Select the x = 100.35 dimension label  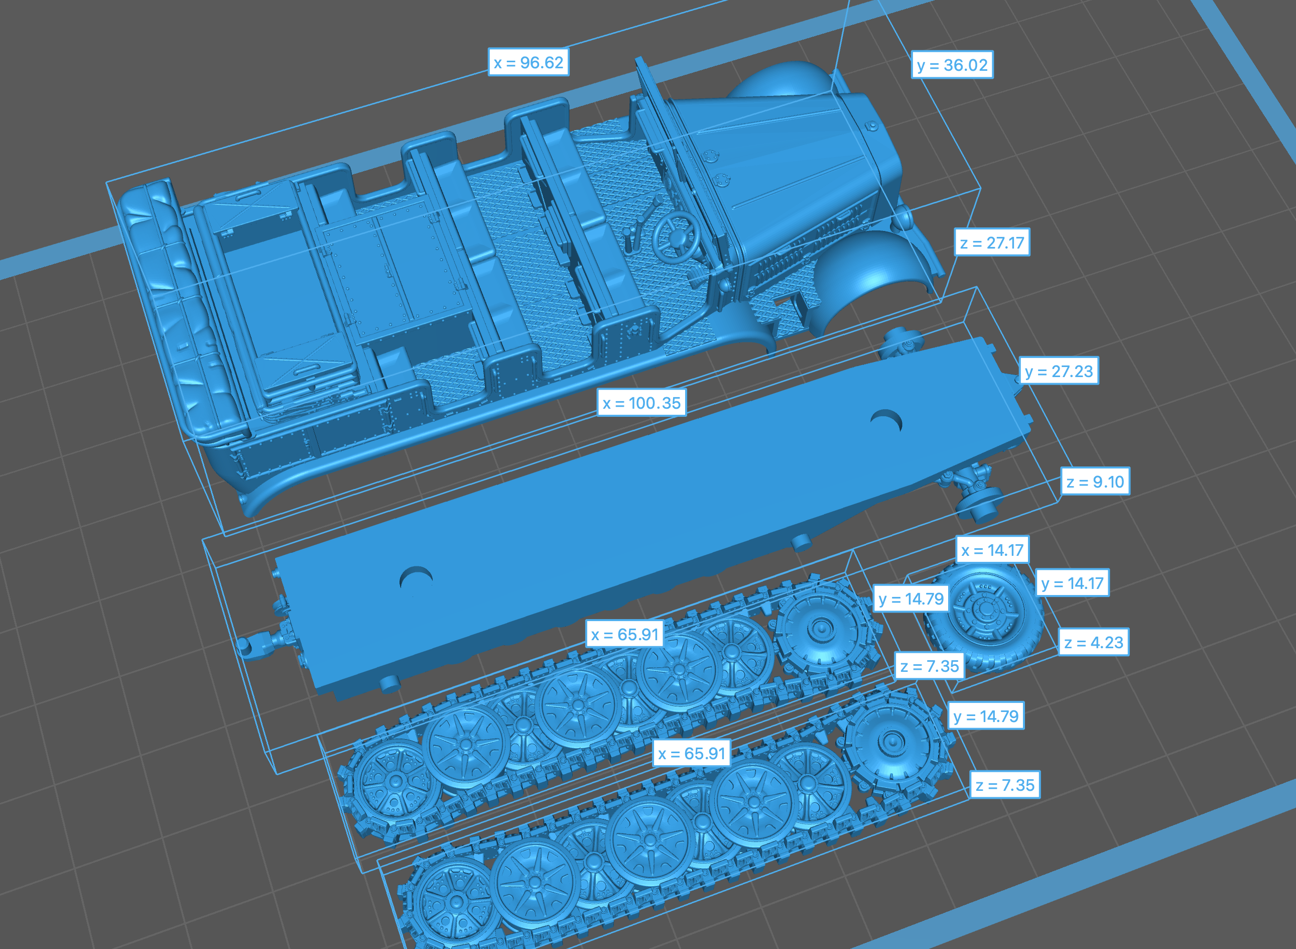[641, 403]
